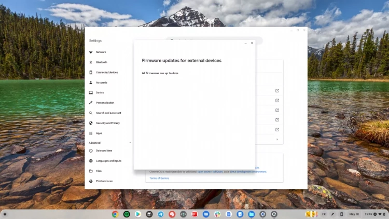Open Date and time settings
Image resolution: width=389 pixels, height=219 pixels.
104,150
